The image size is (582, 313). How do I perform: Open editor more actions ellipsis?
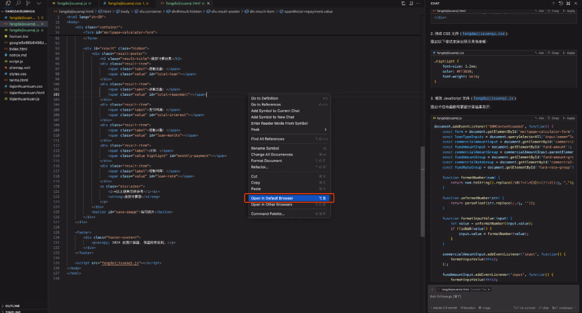418,3
